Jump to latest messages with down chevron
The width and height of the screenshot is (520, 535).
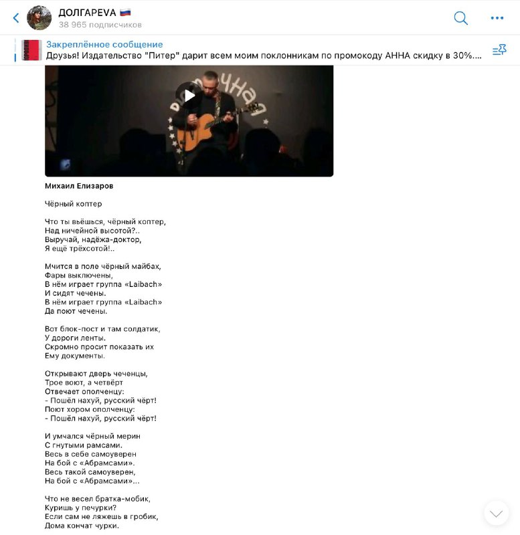tap(496, 513)
